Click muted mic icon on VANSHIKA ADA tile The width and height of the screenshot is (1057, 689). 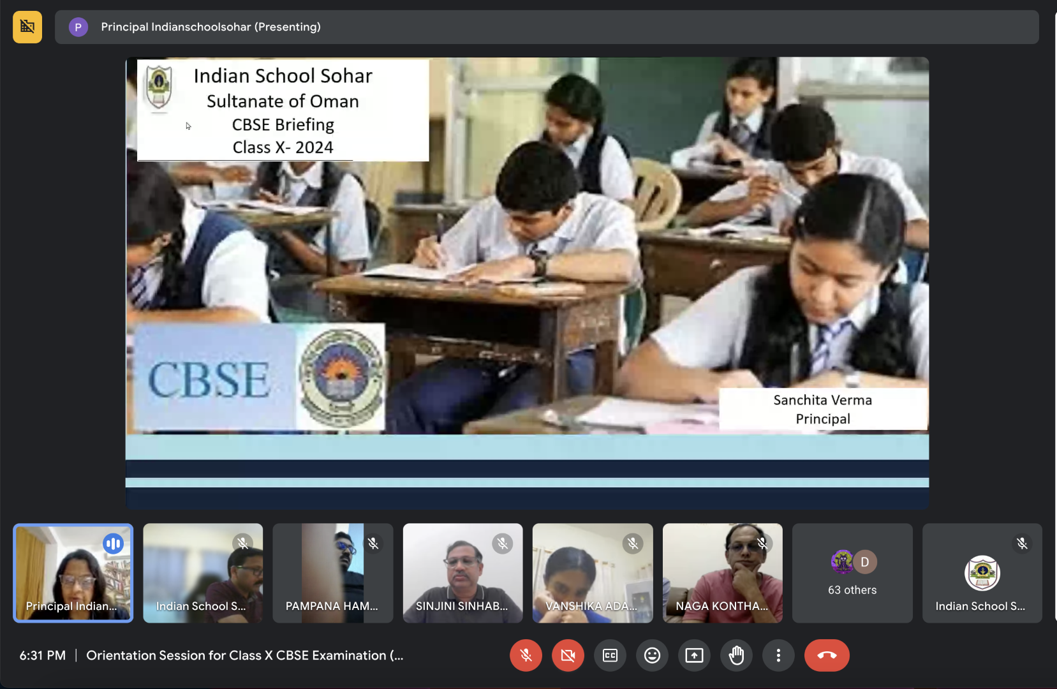633,544
